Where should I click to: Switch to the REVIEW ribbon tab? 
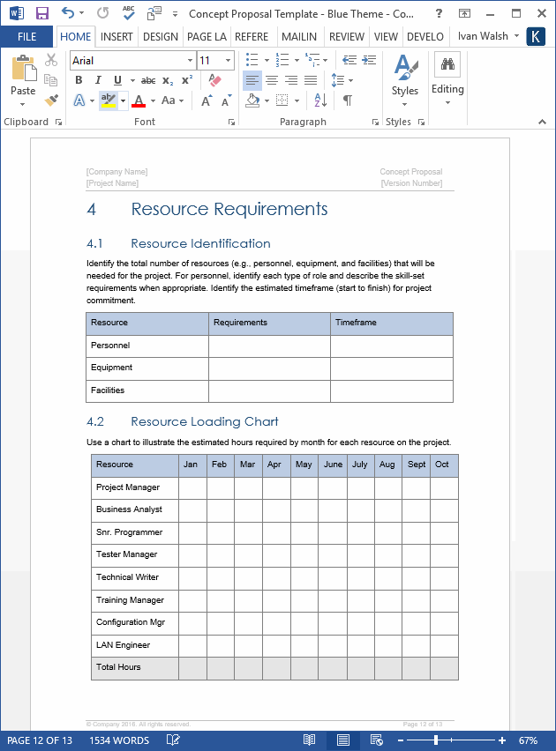(x=346, y=37)
